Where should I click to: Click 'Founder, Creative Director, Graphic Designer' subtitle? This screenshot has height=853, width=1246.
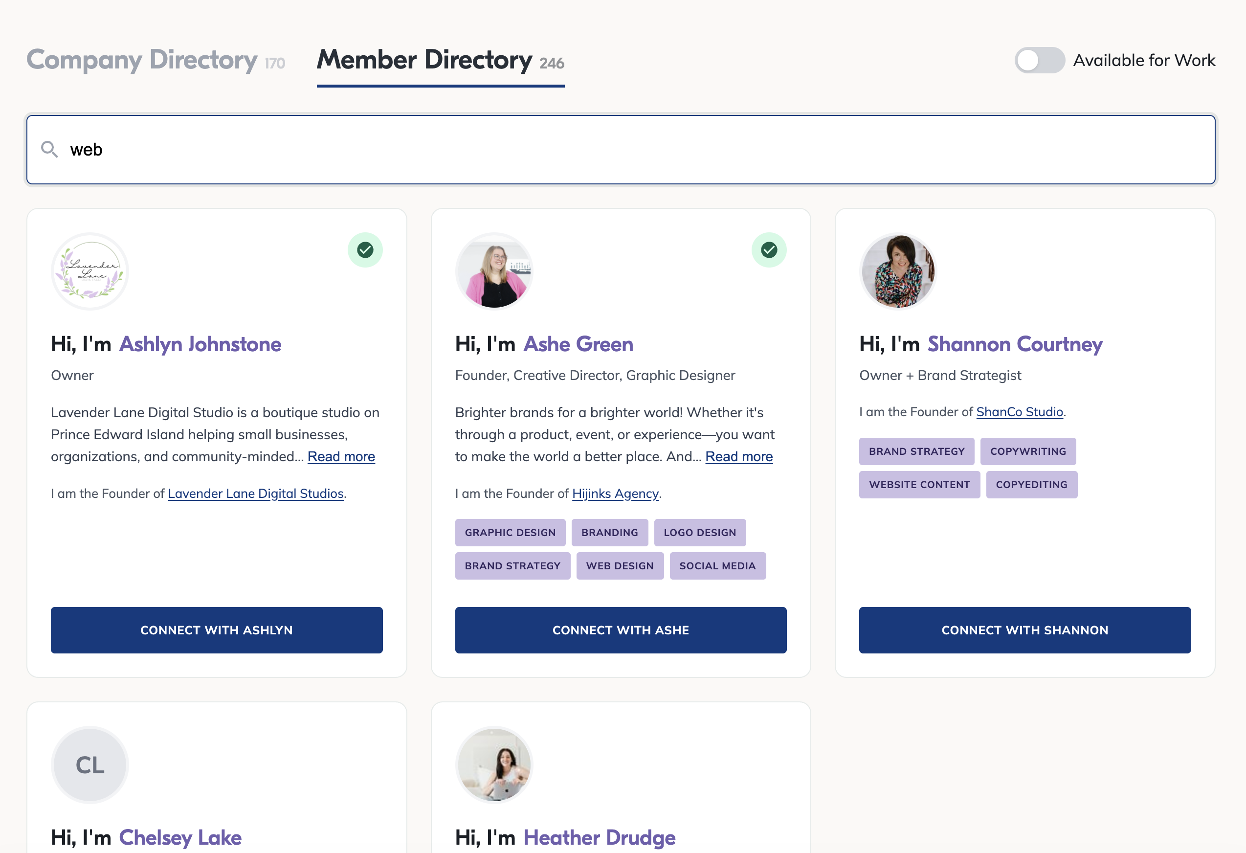click(595, 375)
